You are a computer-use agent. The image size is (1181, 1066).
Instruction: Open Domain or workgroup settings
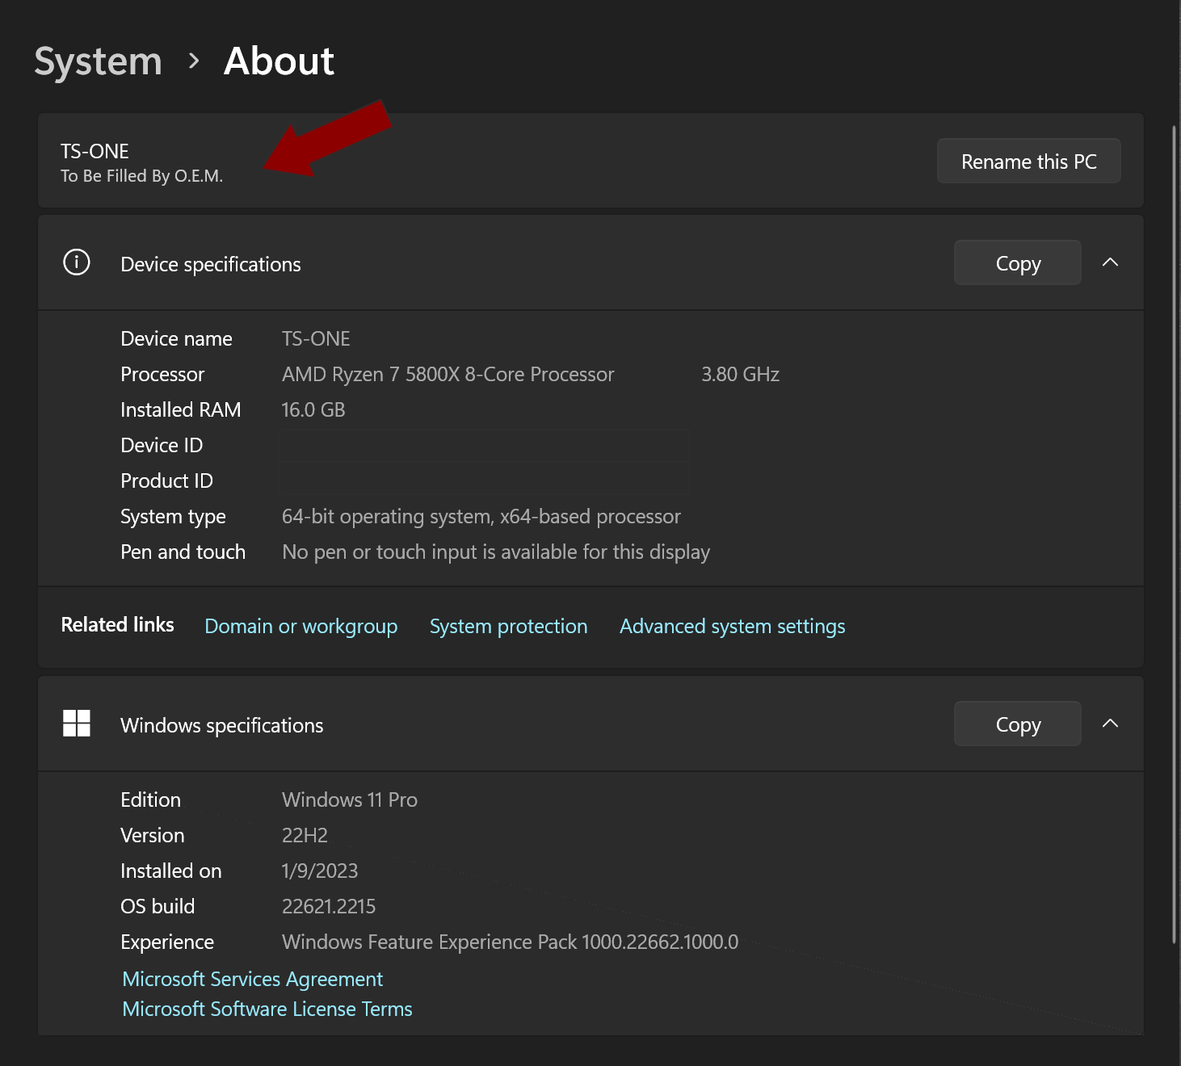tap(301, 626)
